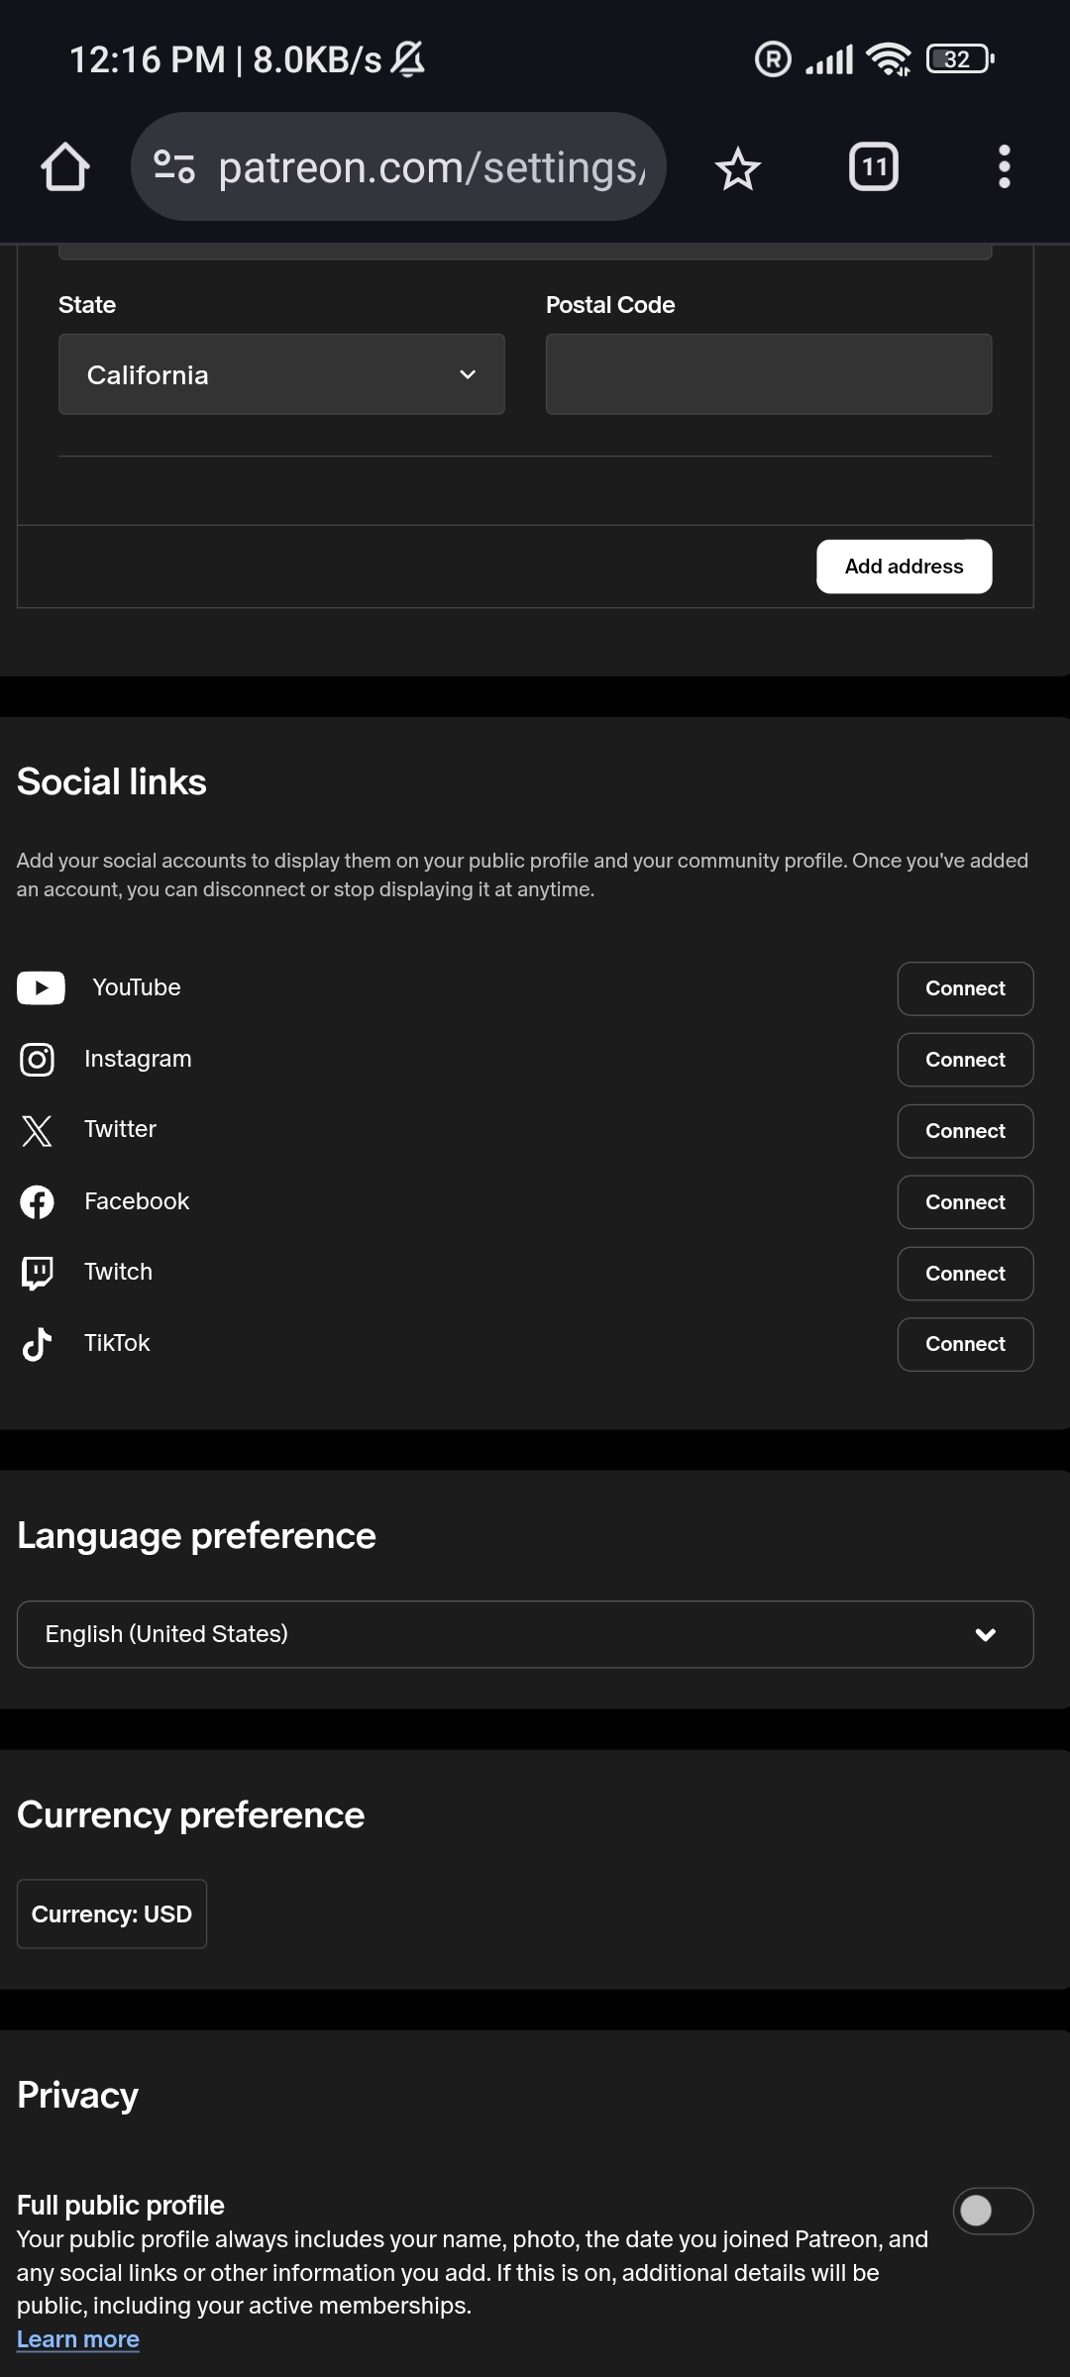
Task: Connect your Facebook account
Action: coord(965,1202)
